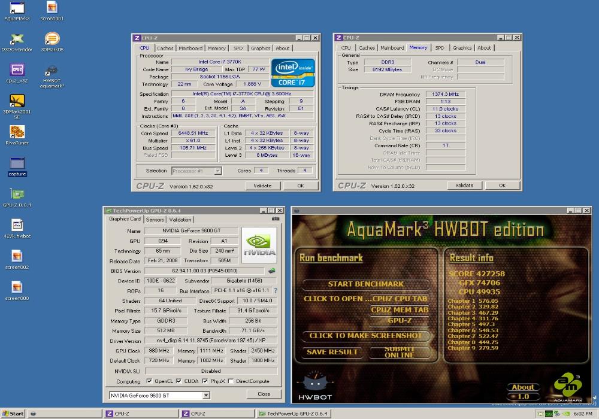Image resolution: width=599 pixels, height=419 pixels.
Task: Switch to Caches tab in left CPU-Z
Action: [165, 48]
